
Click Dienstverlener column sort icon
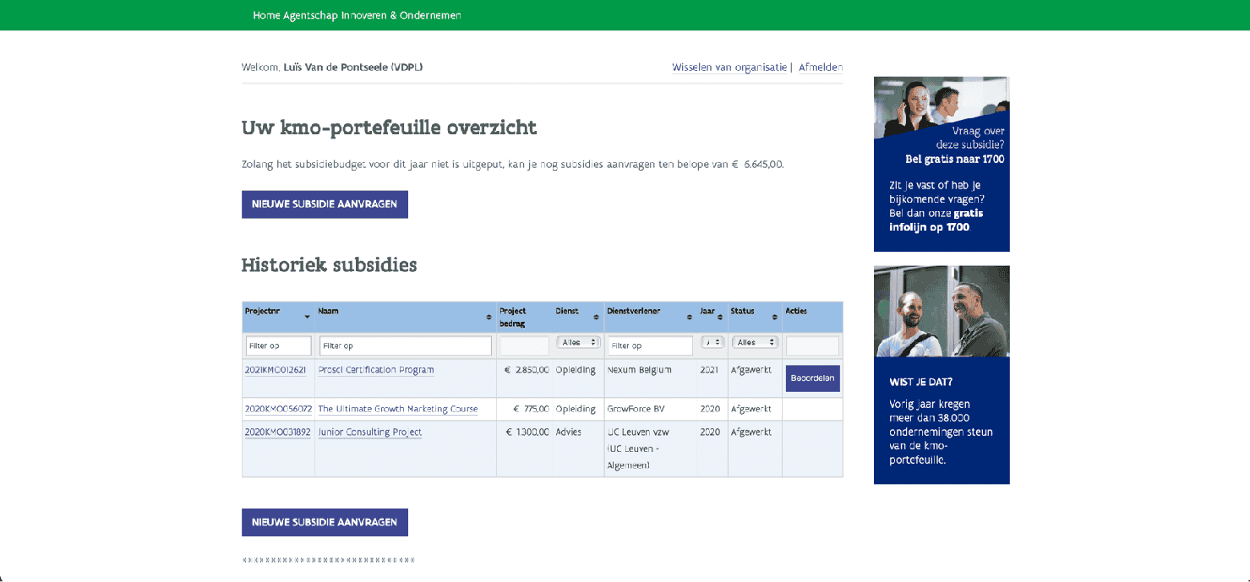pyautogui.click(x=689, y=317)
